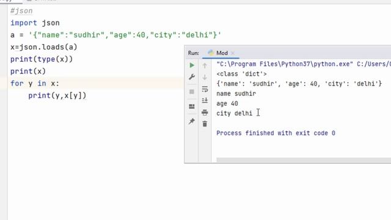This screenshot has width=391, height=220.
Task: Click the python.exe command path line
Action: (x=304, y=64)
